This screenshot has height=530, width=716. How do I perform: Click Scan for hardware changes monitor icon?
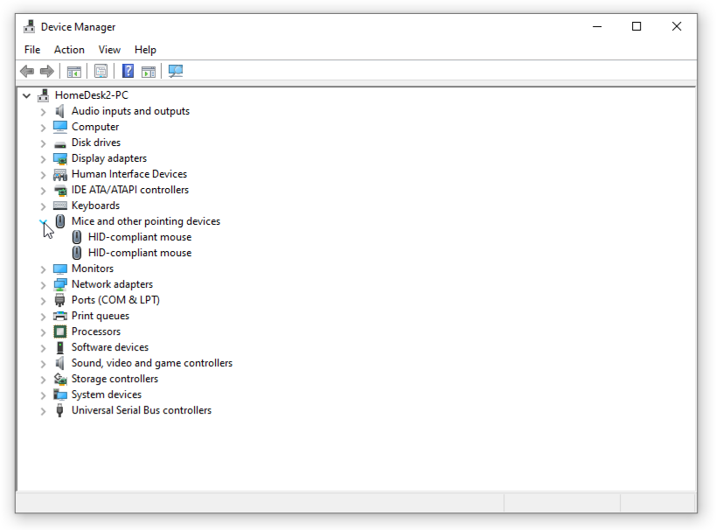click(x=176, y=71)
